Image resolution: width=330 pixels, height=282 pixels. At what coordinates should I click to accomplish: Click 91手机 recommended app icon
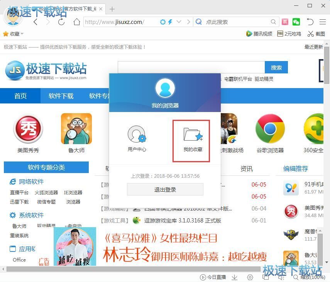pos(291,188)
